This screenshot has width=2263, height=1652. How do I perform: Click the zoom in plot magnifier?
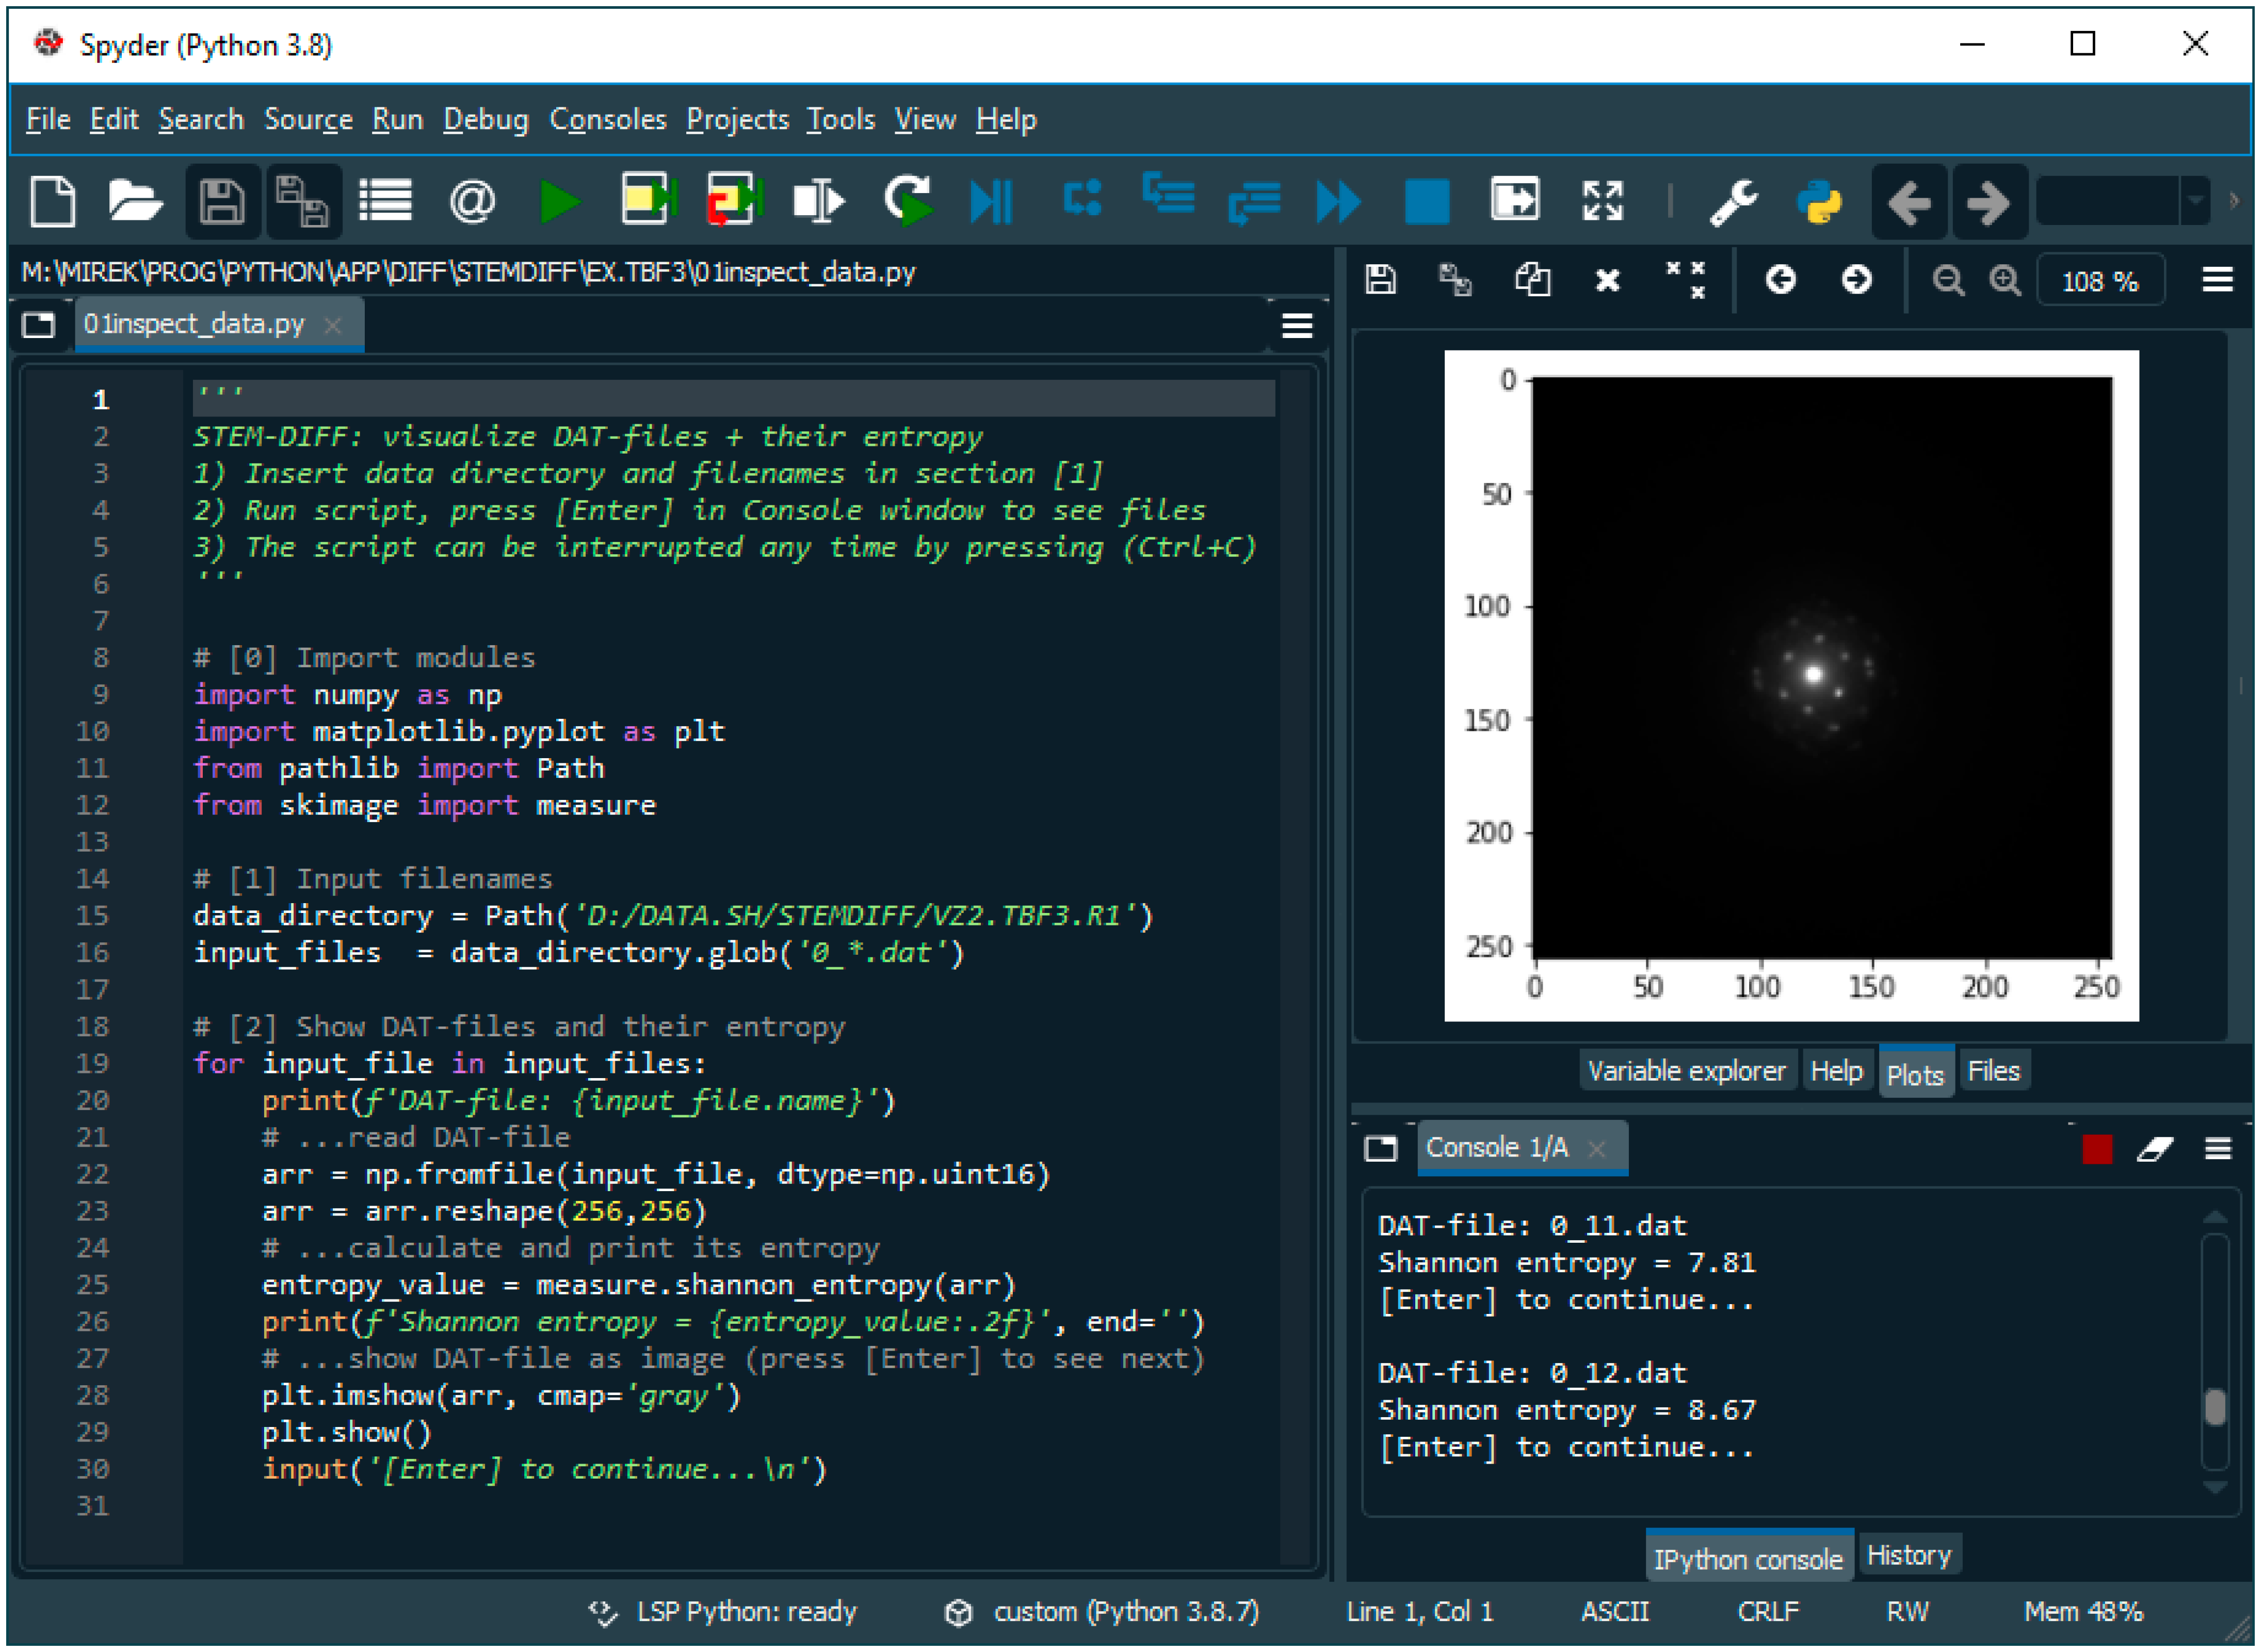tap(2004, 281)
